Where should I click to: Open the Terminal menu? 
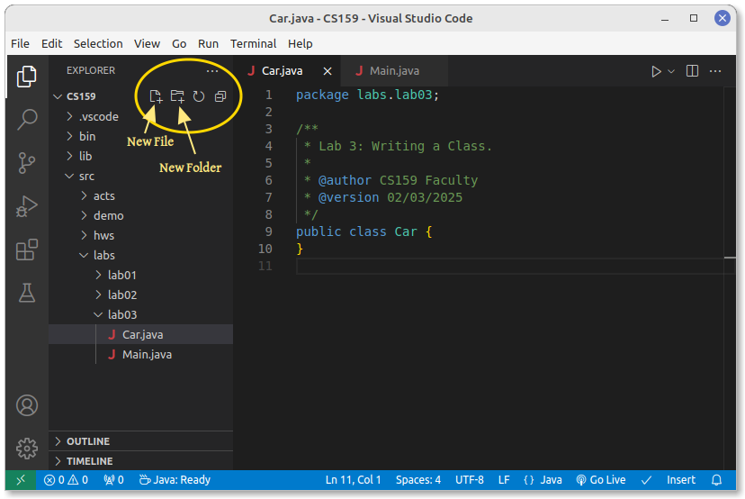coord(253,44)
